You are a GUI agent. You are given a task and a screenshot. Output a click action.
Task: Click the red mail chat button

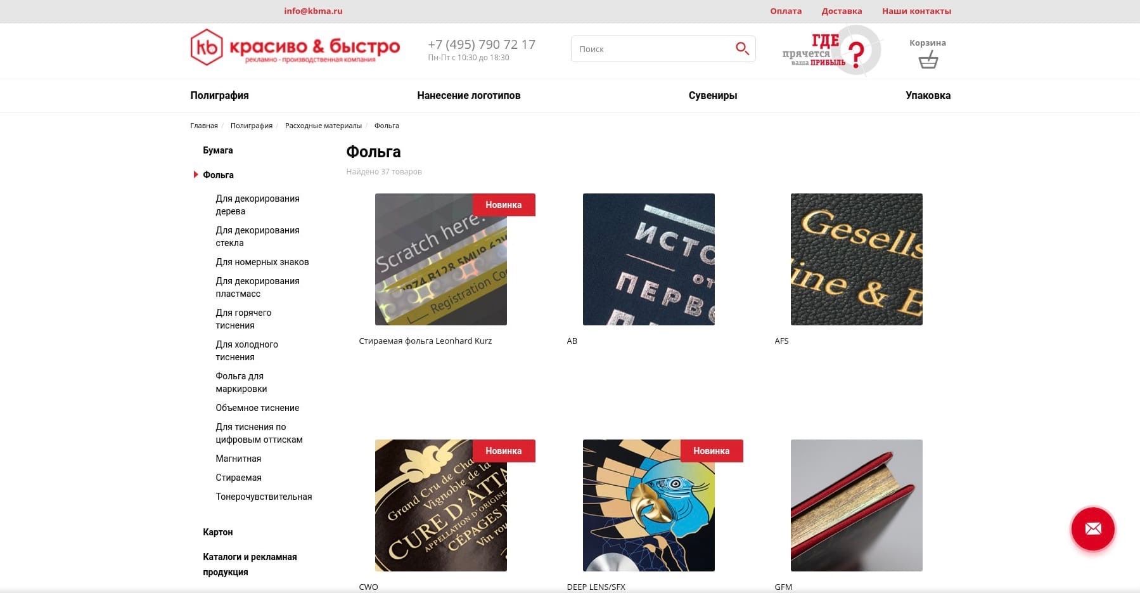click(1092, 528)
